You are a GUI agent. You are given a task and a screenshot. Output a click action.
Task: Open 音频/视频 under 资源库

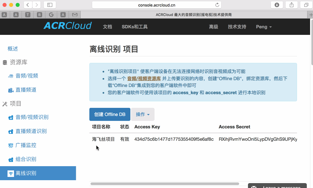(x=27, y=76)
